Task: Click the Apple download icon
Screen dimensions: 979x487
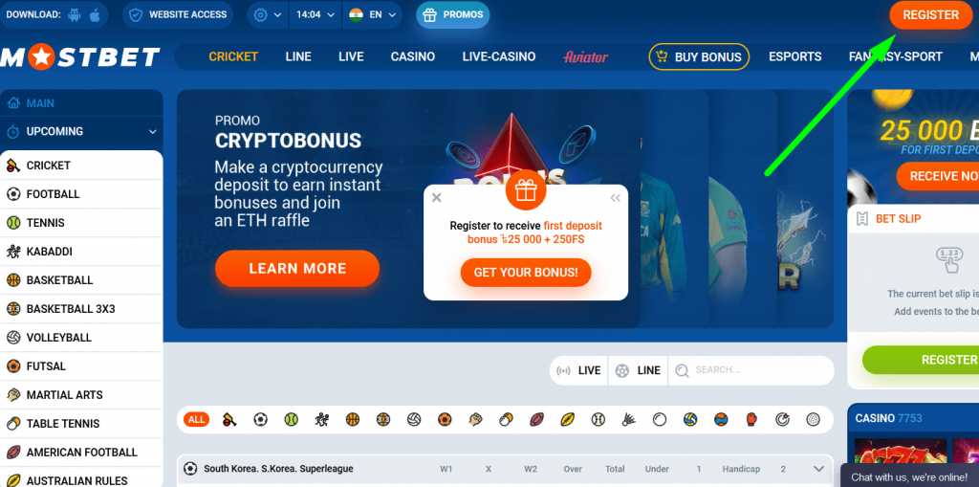Action: point(95,14)
